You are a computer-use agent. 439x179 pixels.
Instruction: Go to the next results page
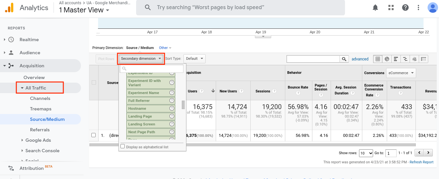(428, 153)
